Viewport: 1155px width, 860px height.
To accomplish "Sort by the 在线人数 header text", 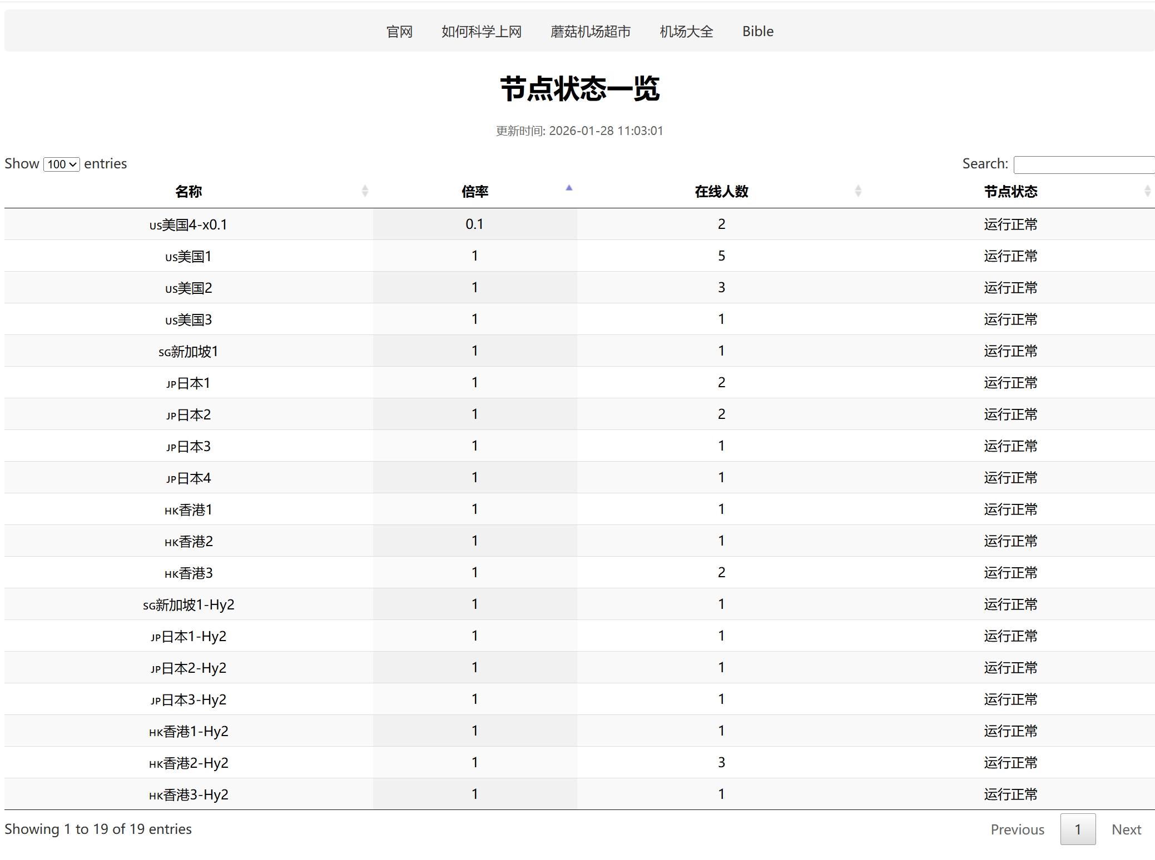I will 721,192.
